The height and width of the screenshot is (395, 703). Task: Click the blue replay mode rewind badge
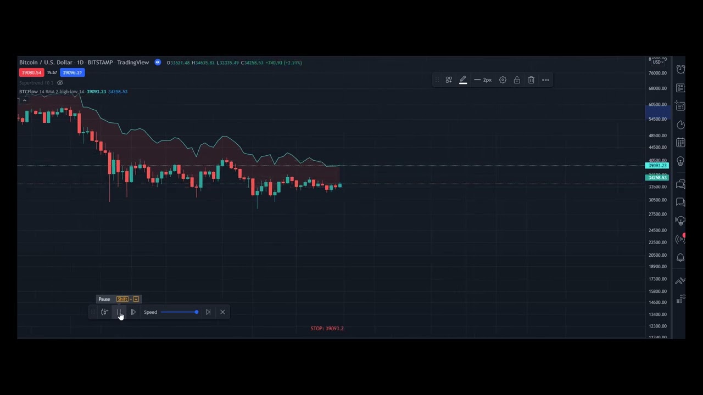[158, 63]
